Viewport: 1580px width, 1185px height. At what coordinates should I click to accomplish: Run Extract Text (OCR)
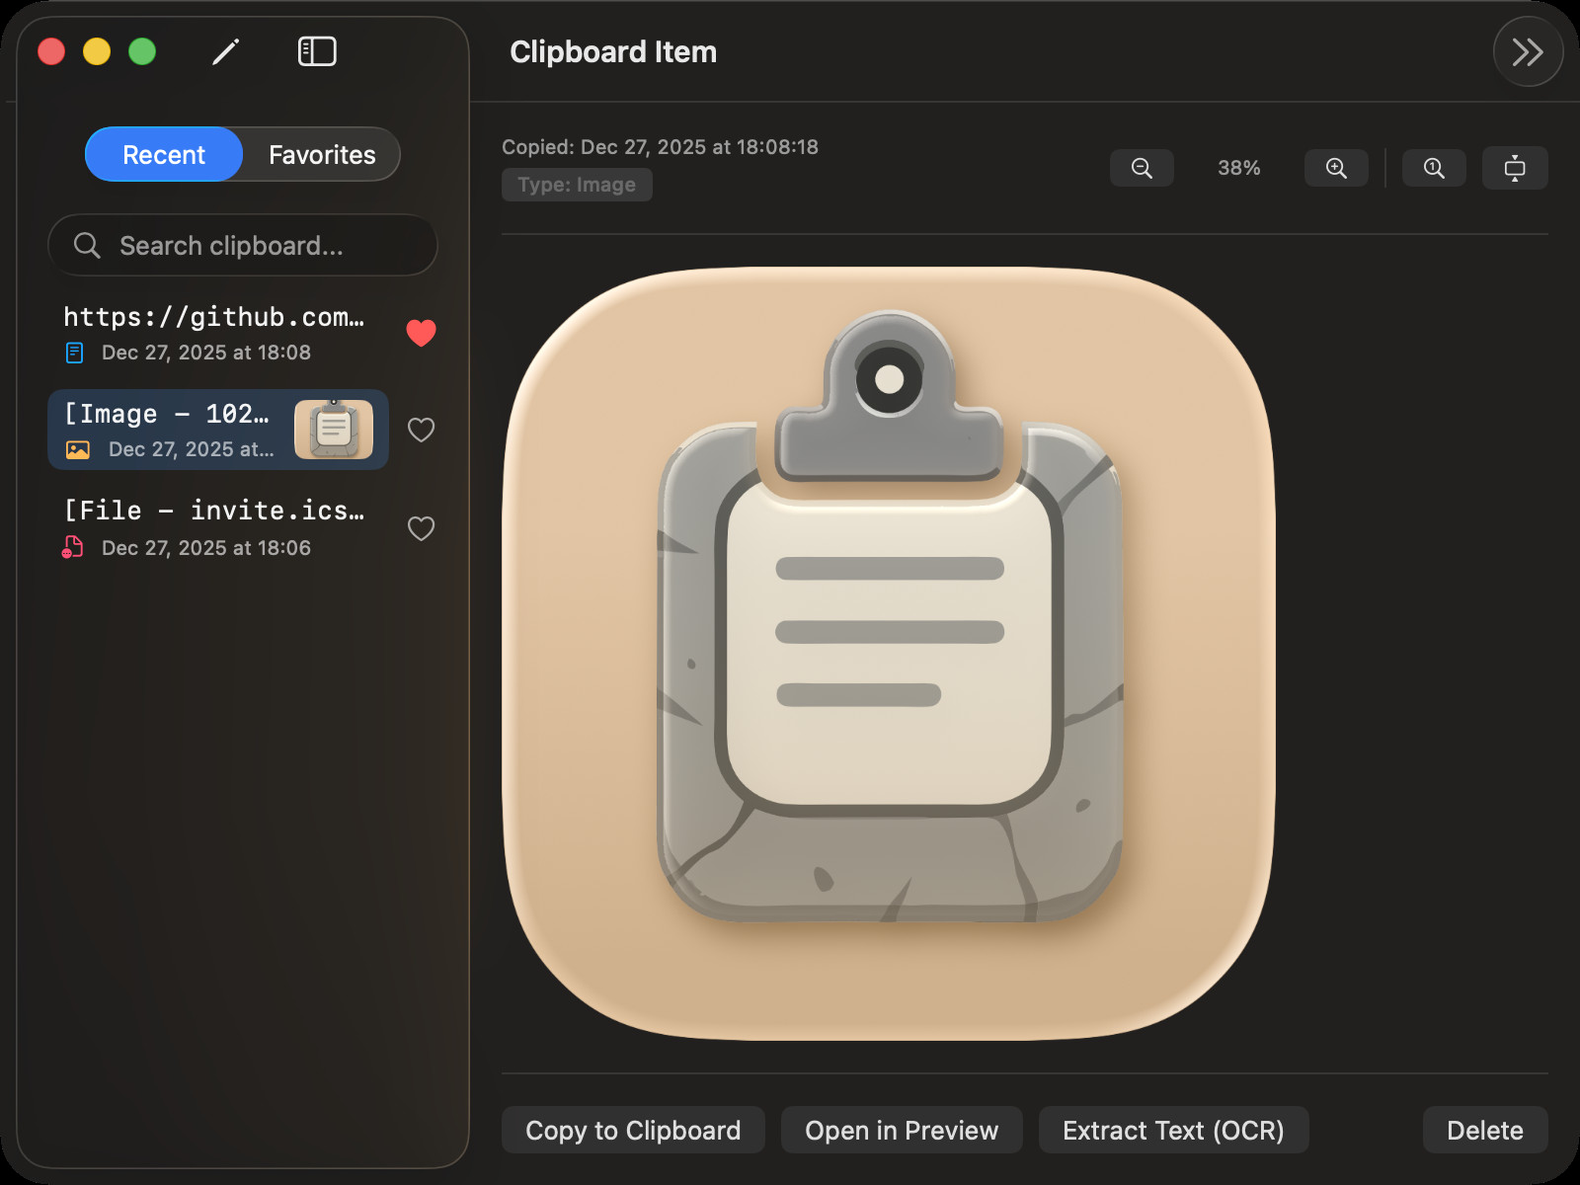coord(1173,1130)
